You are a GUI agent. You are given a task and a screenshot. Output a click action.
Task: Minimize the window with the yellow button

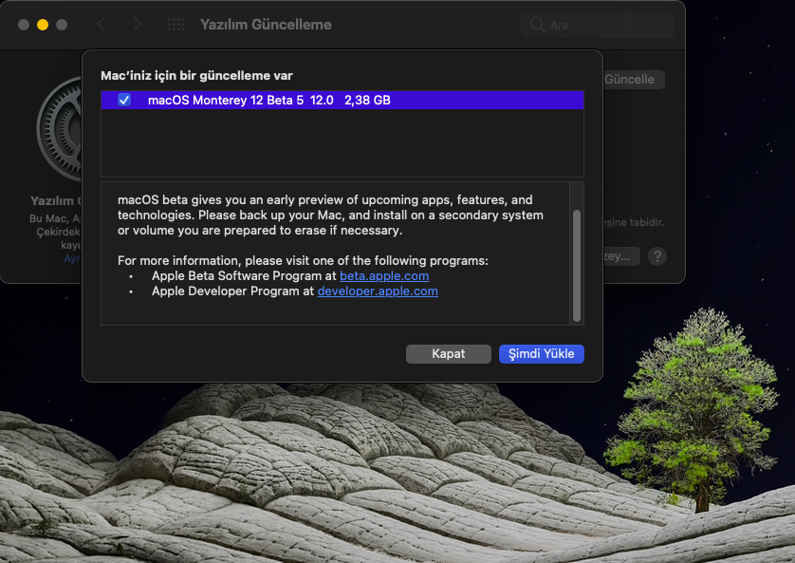pyautogui.click(x=43, y=25)
